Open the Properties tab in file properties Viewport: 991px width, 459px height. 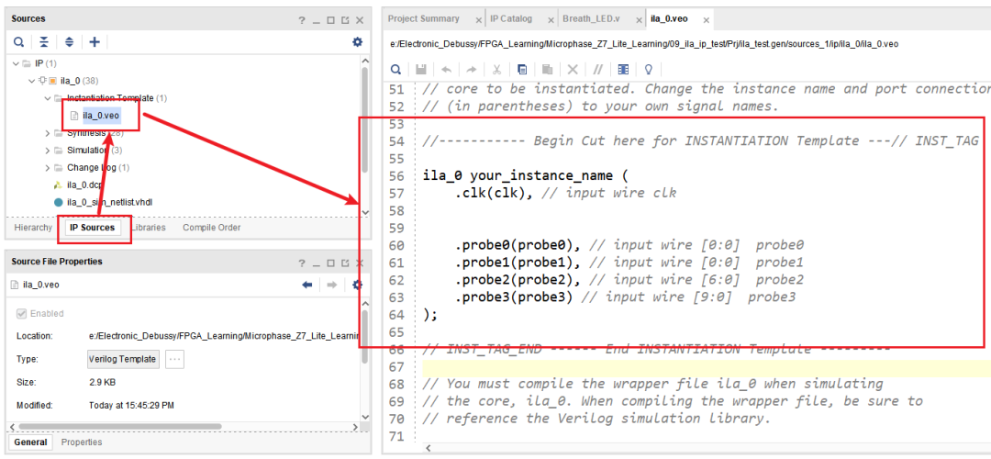(82, 442)
